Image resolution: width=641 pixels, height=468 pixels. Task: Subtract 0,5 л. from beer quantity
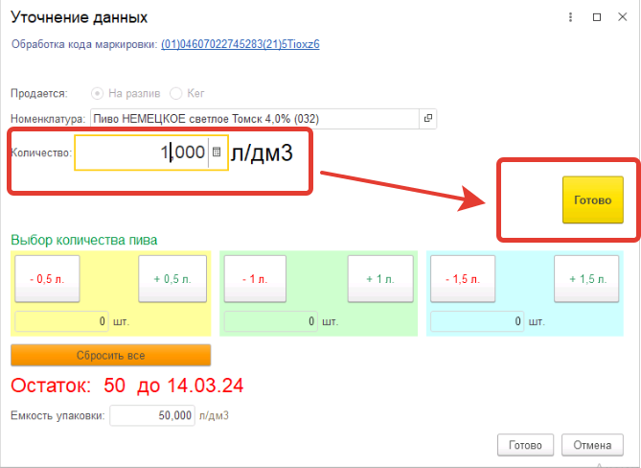click(47, 279)
